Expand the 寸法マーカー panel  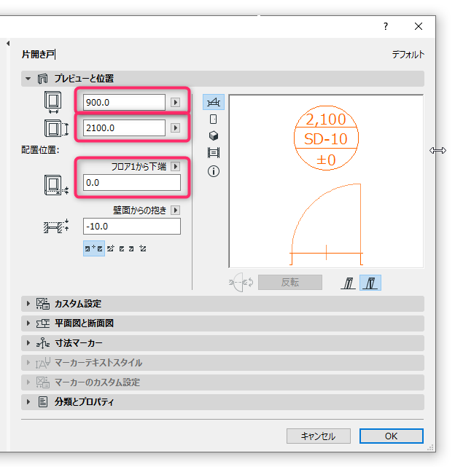(222, 343)
